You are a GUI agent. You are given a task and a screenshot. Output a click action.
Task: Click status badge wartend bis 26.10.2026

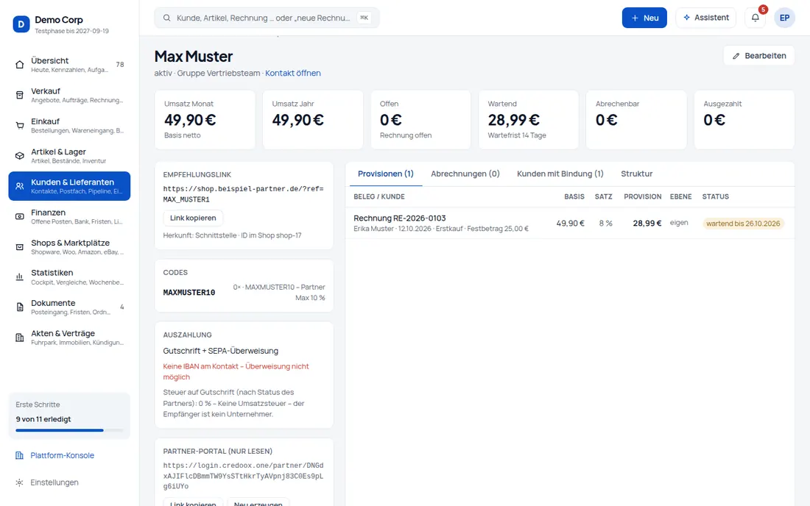point(743,224)
